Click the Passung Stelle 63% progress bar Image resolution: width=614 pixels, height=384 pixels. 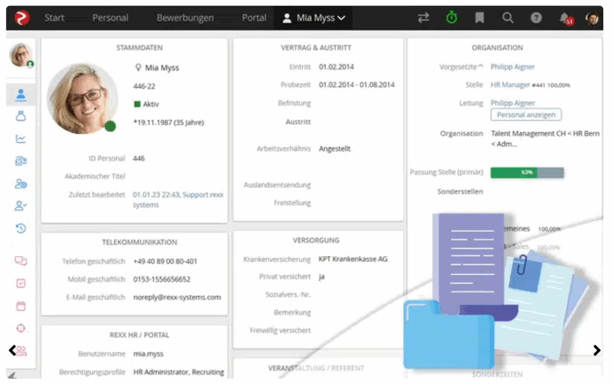[527, 173]
